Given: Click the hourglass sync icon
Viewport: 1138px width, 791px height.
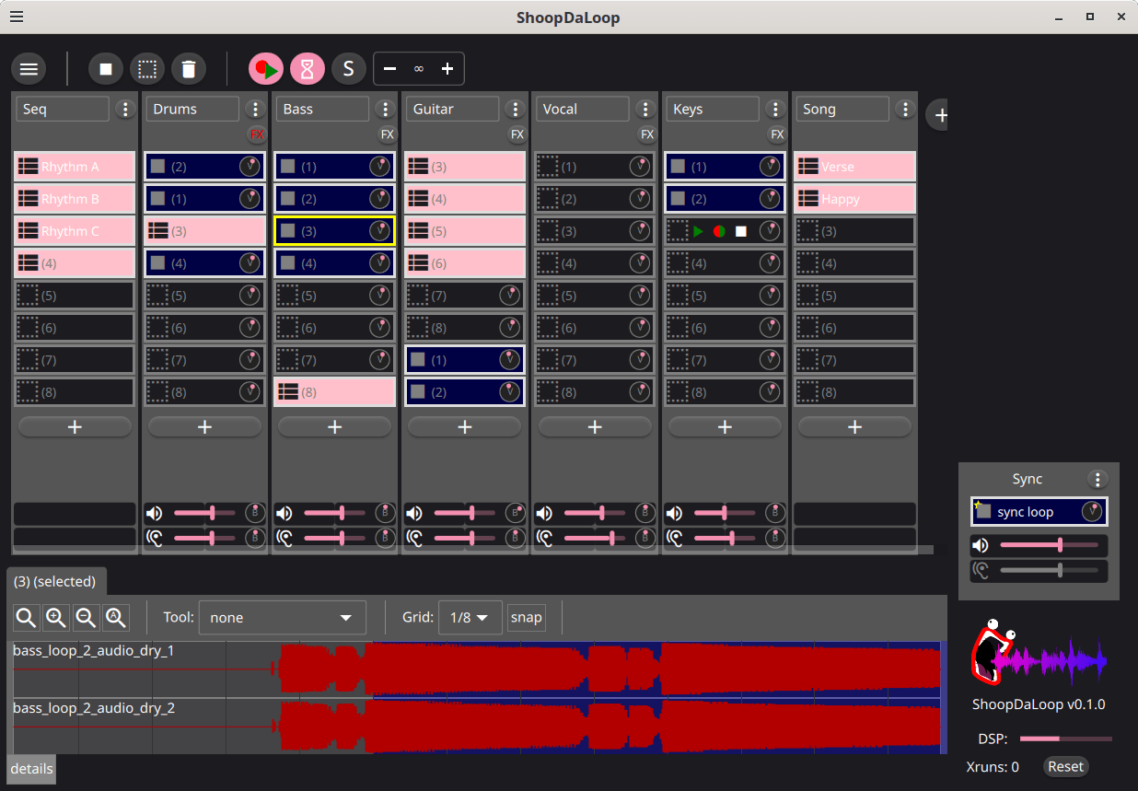Looking at the screenshot, I should pos(308,69).
